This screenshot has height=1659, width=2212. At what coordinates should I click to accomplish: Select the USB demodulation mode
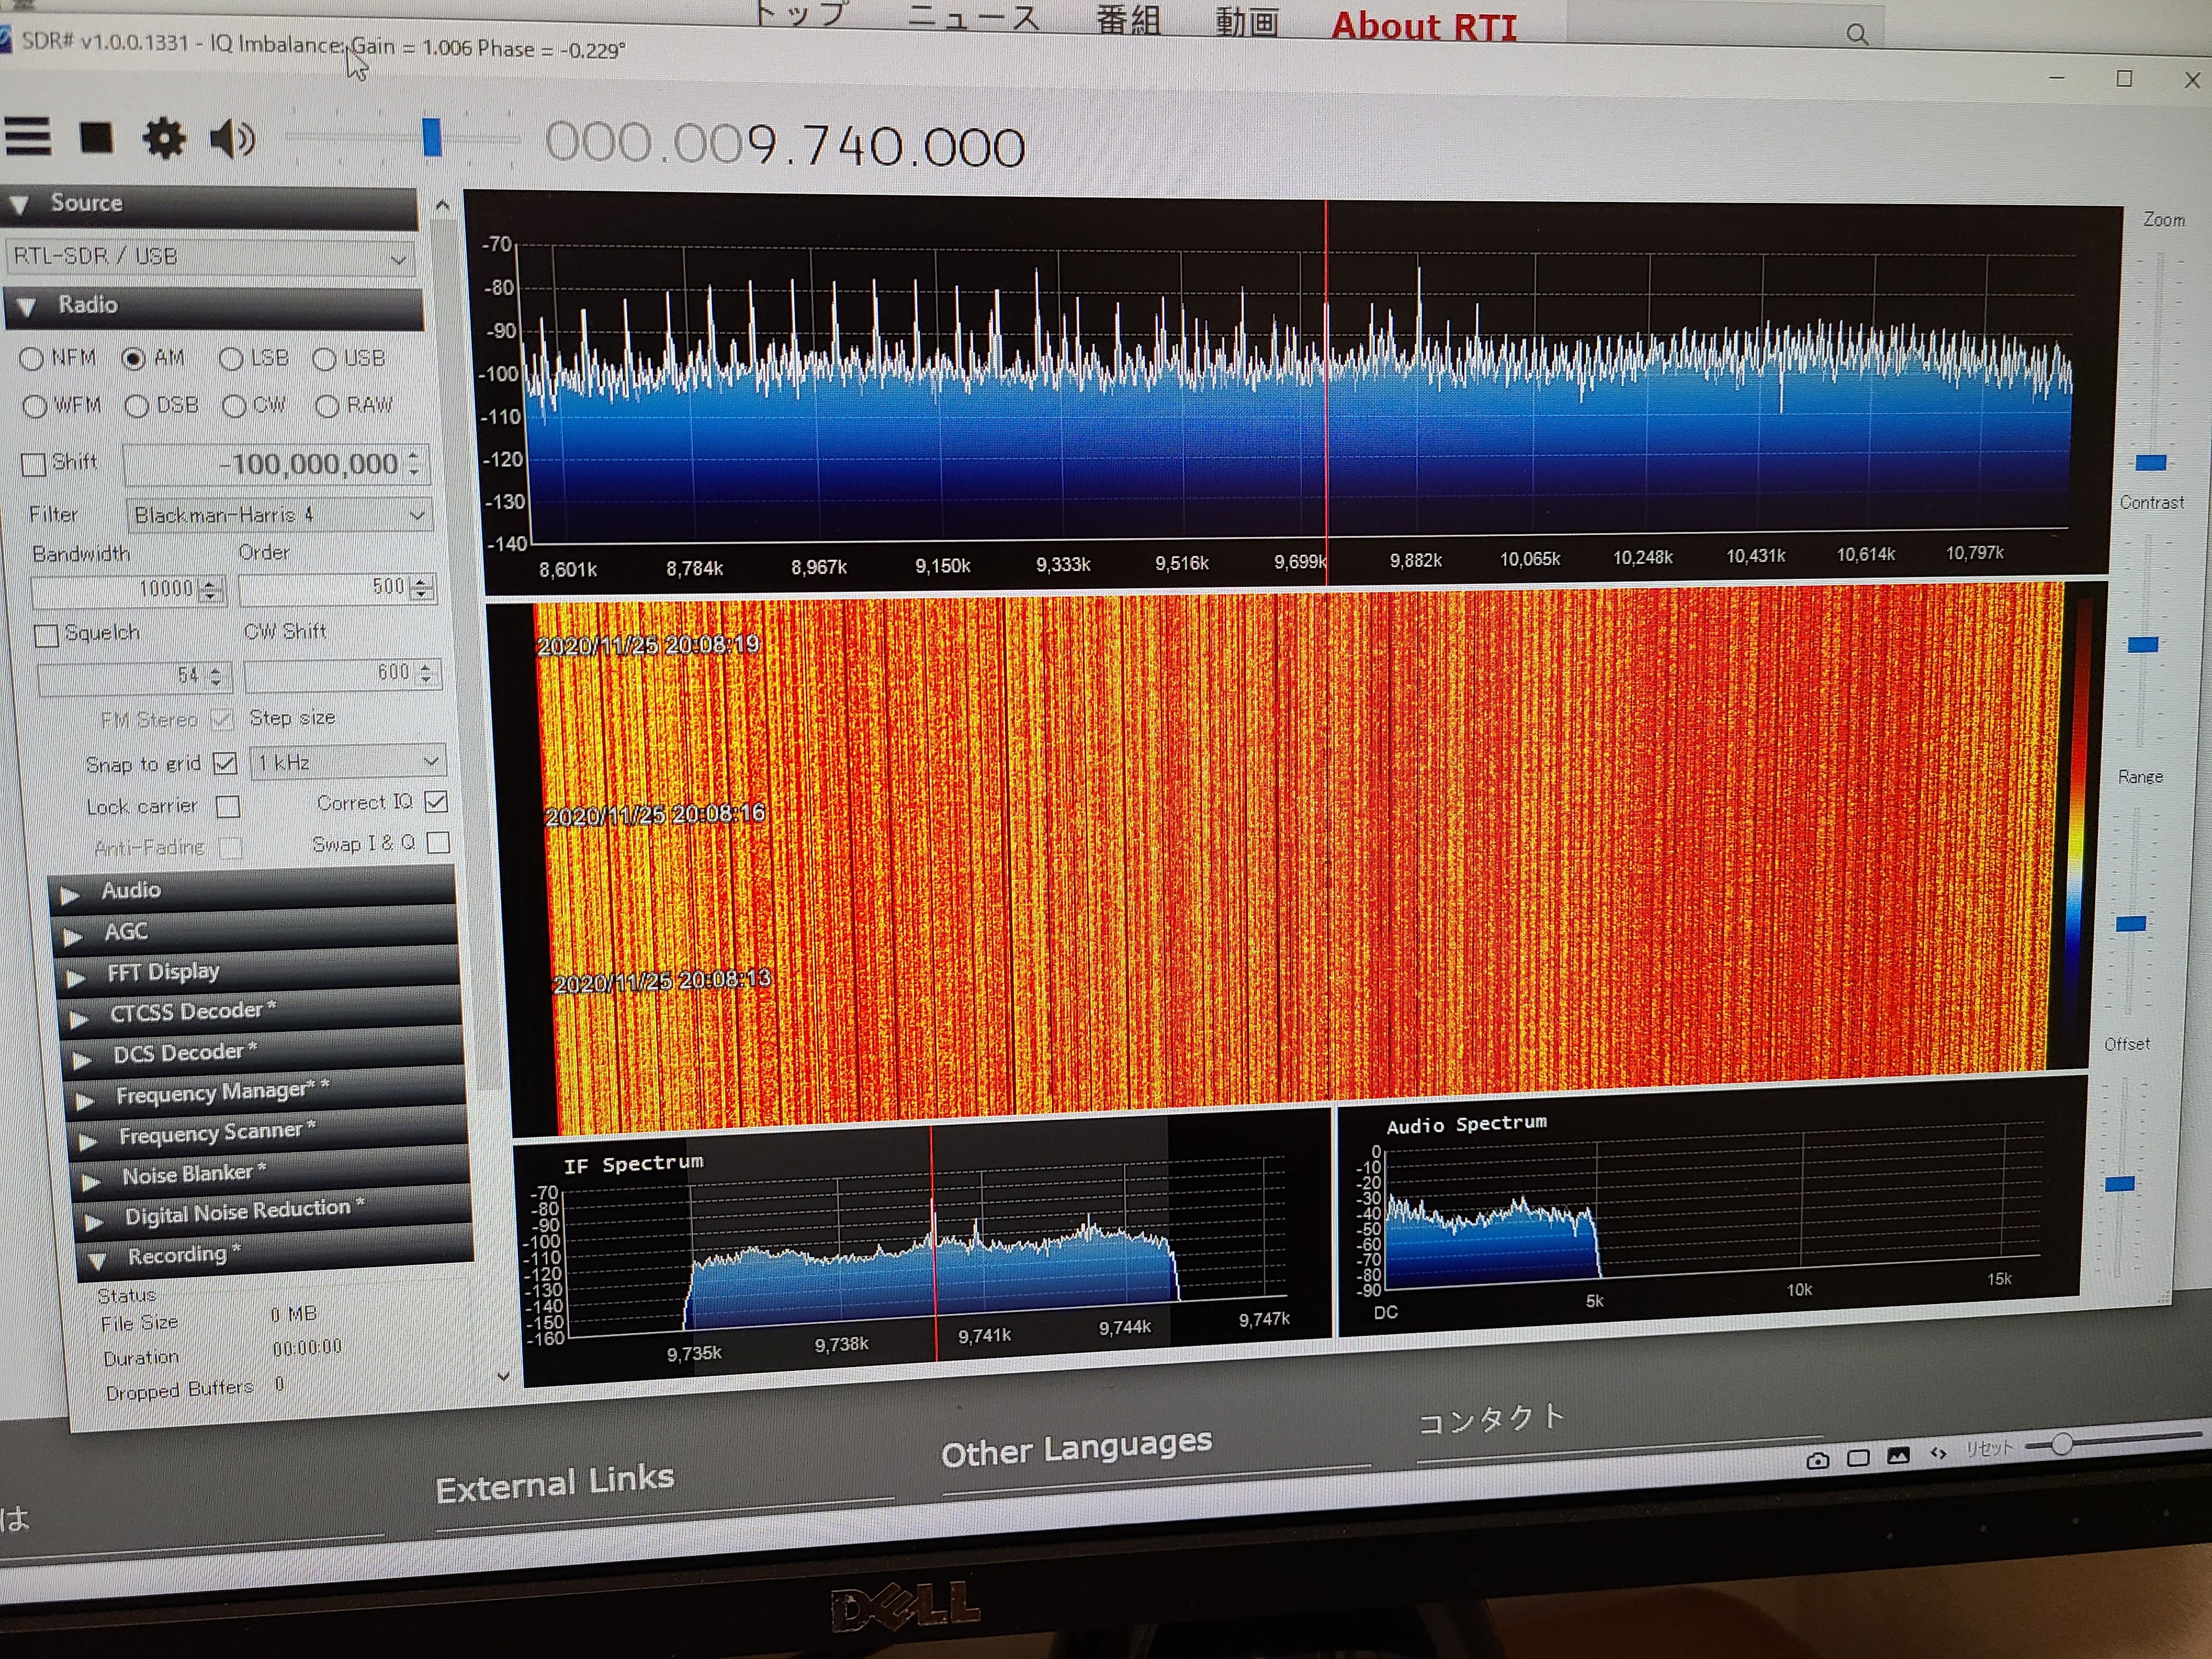325,359
